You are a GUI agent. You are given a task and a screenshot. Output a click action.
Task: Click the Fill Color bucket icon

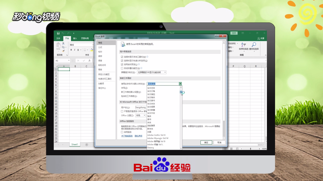coord(92,50)
